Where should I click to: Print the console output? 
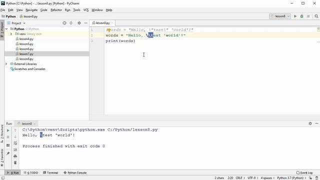click(x=15, y=156)
